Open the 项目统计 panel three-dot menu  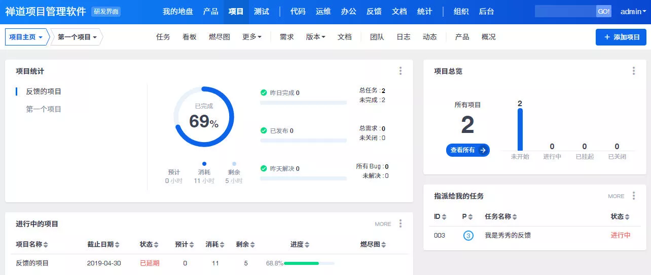(401, 71)
